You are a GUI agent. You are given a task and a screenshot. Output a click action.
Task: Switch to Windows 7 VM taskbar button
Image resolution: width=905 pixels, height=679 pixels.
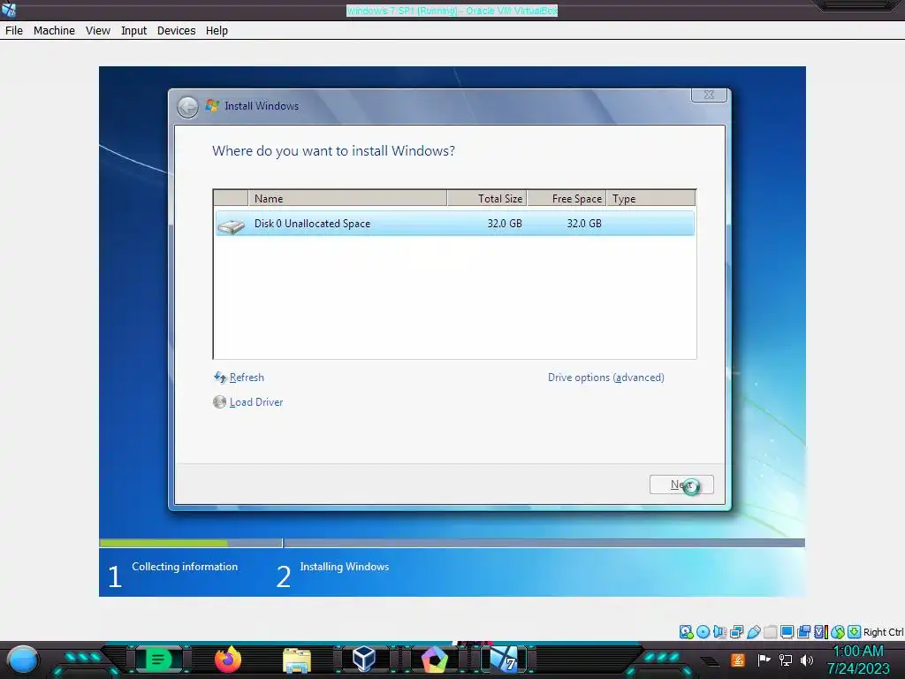point(503,660)
